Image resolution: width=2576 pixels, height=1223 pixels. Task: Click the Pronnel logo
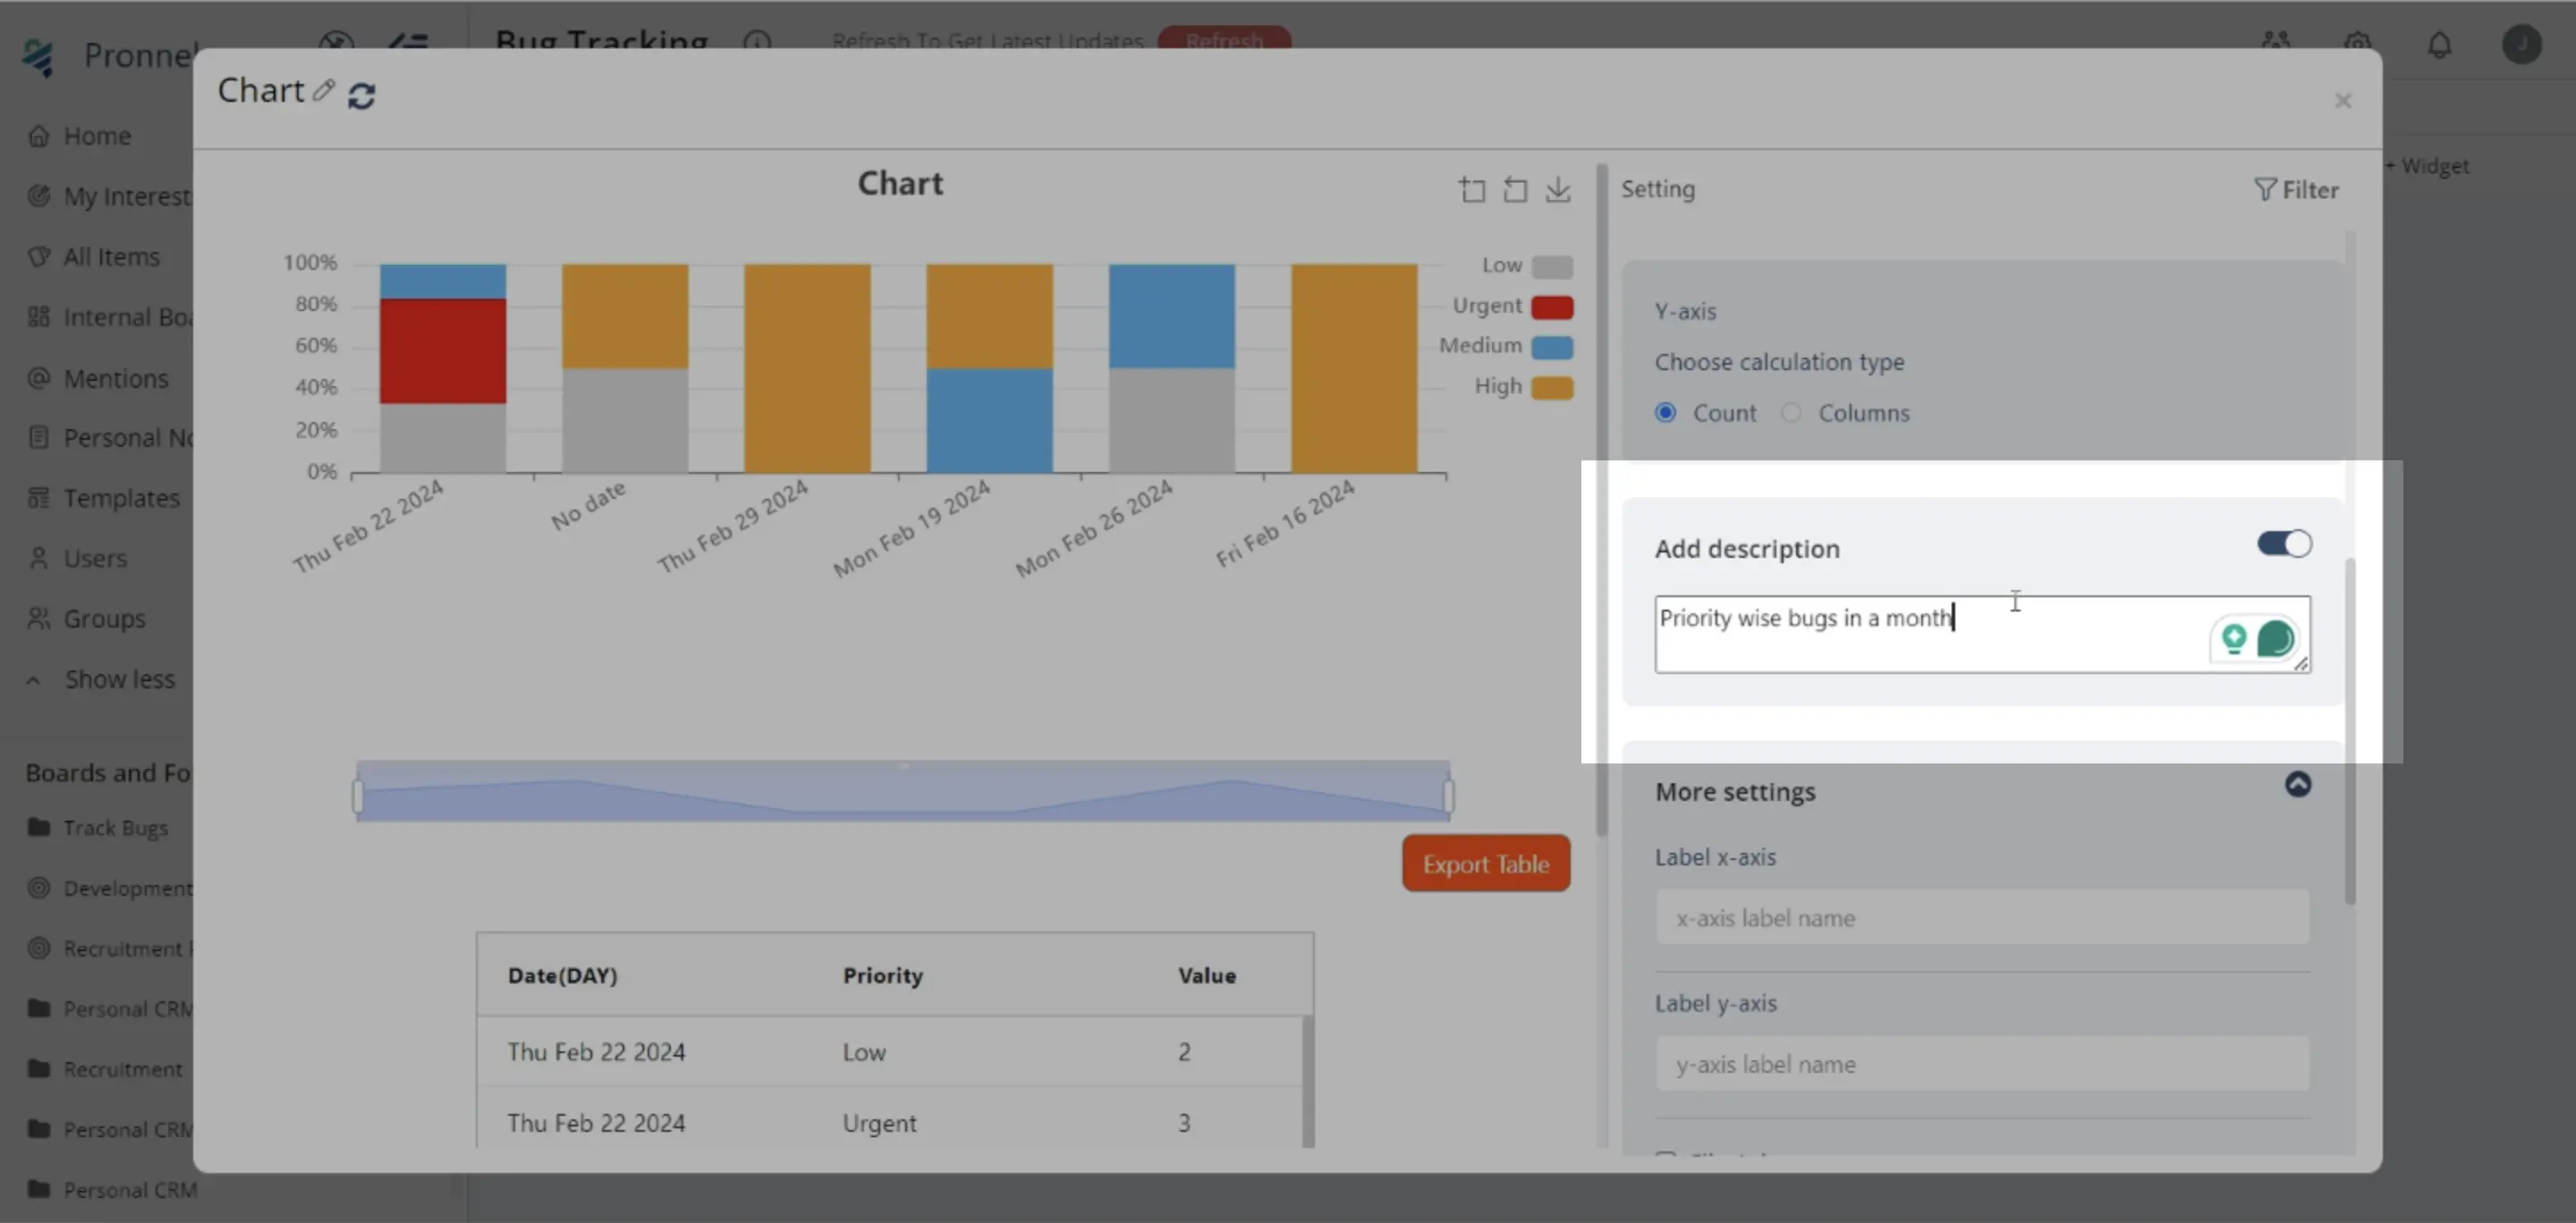coord(38,57)
